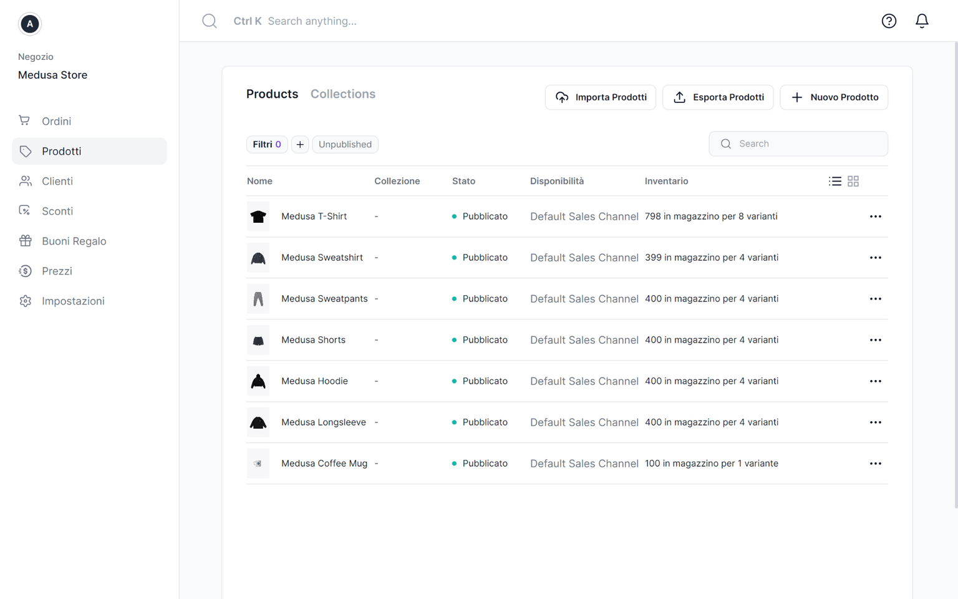Click the product table Search field
This screenshot has width=958, height=599.
798,144
